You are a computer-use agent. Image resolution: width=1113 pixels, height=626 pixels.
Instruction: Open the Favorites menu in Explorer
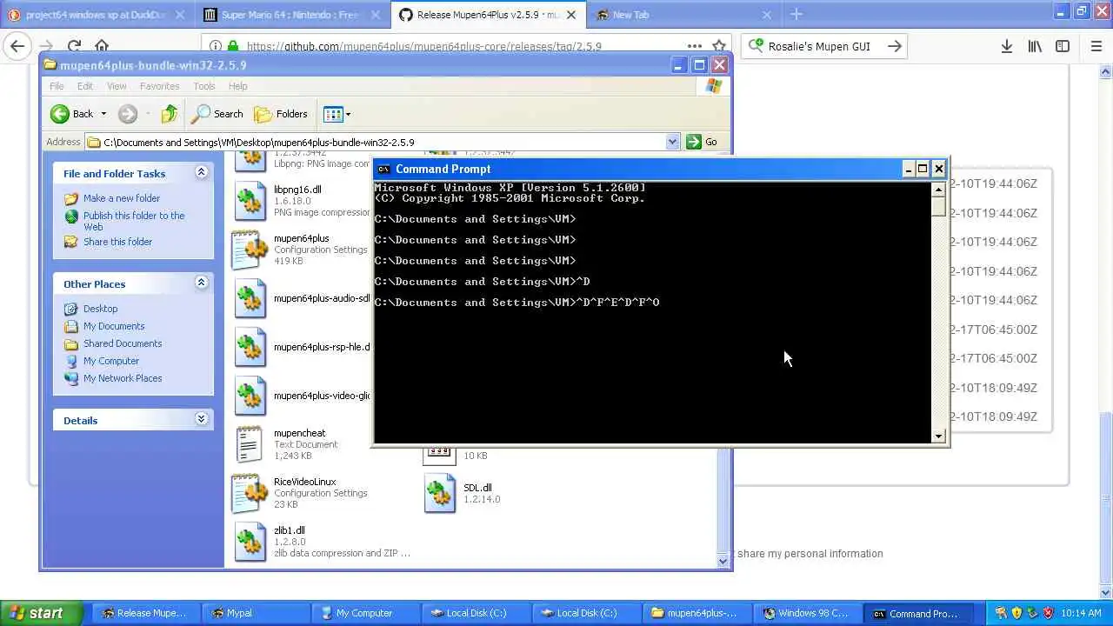[160, 86]
